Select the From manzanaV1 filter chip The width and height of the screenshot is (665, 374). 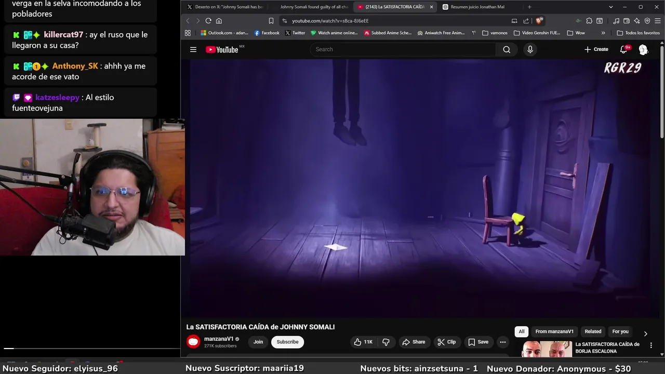point(554,331)
